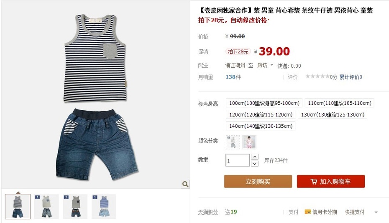Select the 140cm height option
389x223 pixels.
pyautogui.click(x=261, y=126)
